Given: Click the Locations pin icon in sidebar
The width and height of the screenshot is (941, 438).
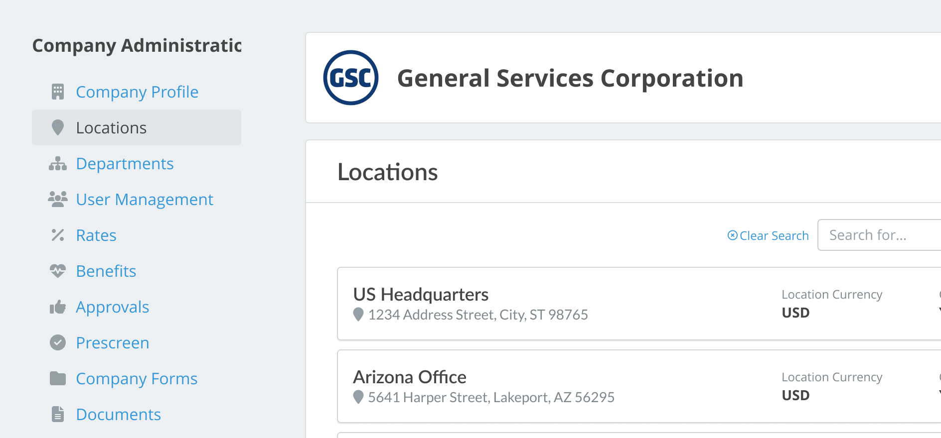Looking at the screenshot, I should pos(58,127).
